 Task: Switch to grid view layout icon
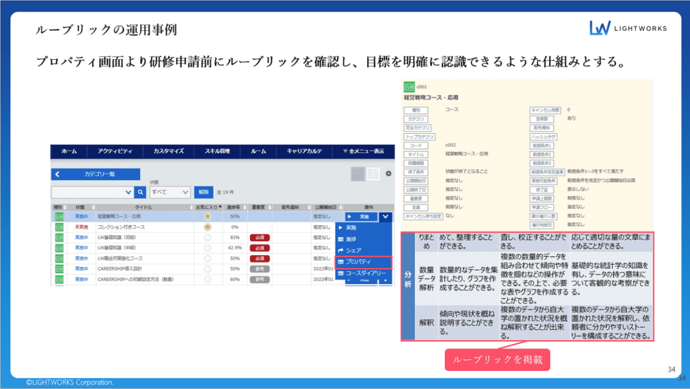pos(373,174)
